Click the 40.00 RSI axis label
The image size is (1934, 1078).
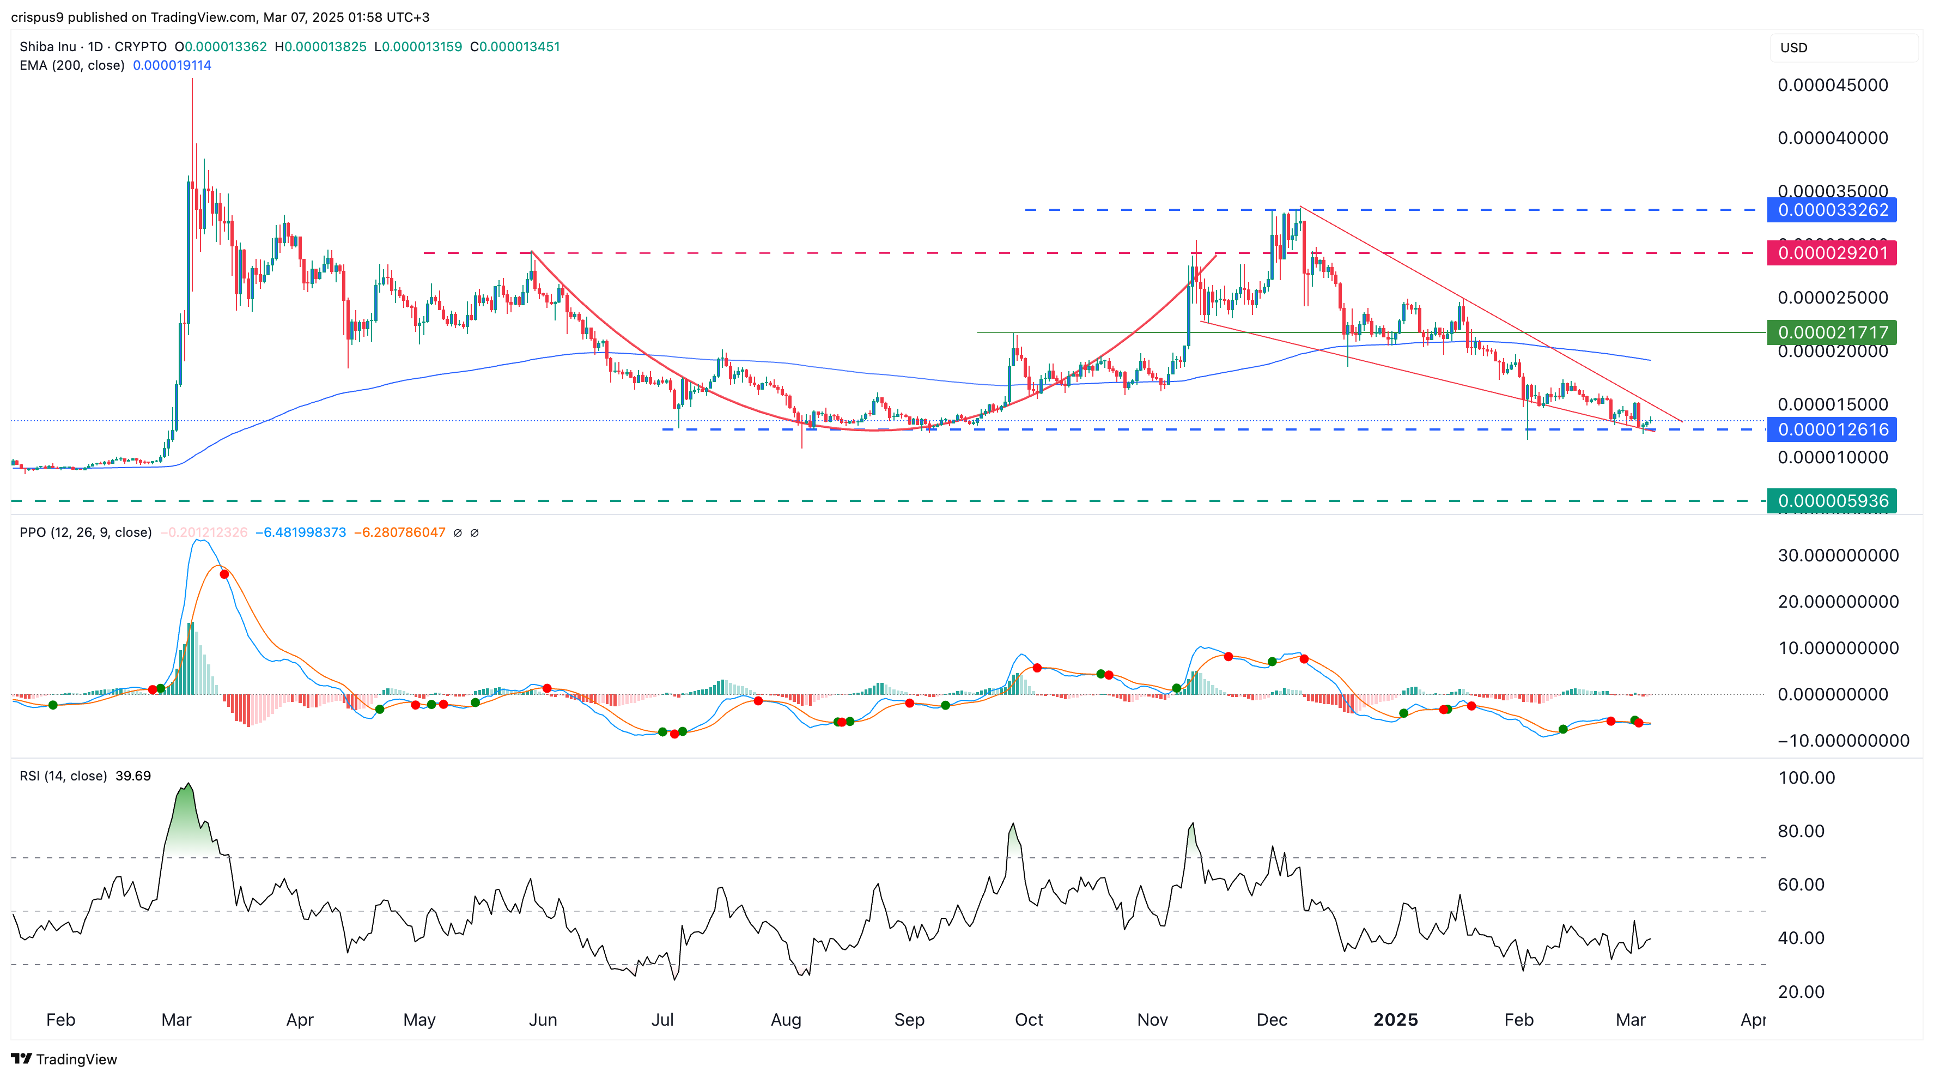click(1801, 937)
